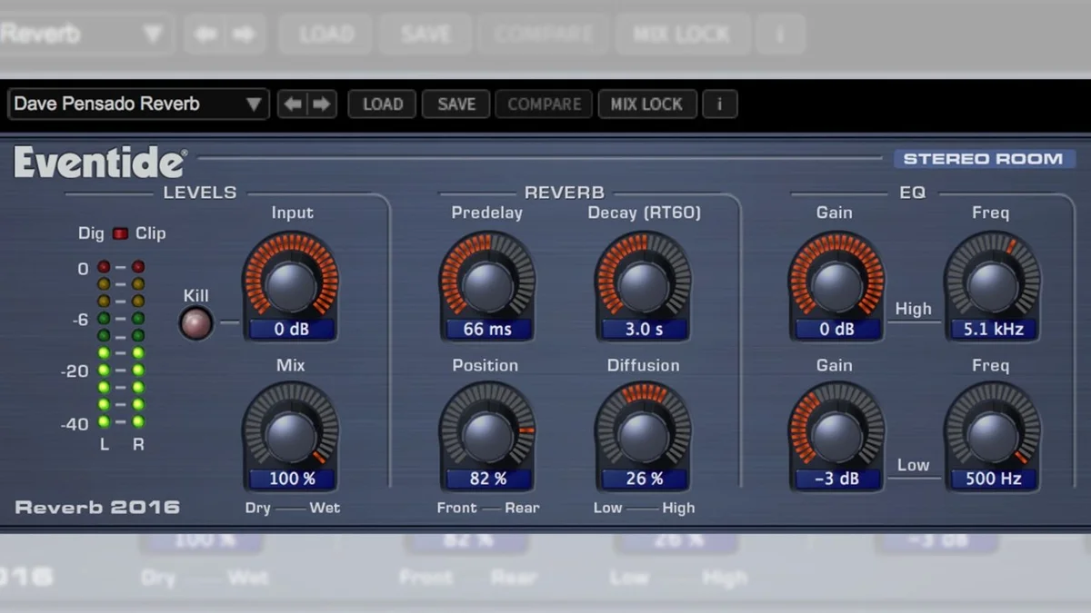Click the 66 ms predelay value field
Viewport: 1091px width, 613px height.
[x=487, y=329]
